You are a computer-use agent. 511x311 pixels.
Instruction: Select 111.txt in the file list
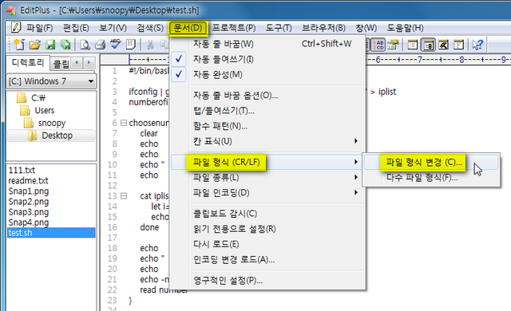pos(22,170)
